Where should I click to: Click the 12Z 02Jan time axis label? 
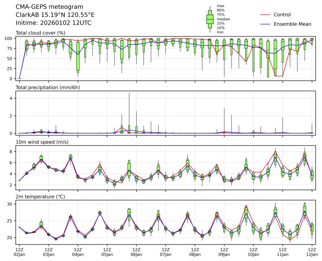tap(20, 252)
